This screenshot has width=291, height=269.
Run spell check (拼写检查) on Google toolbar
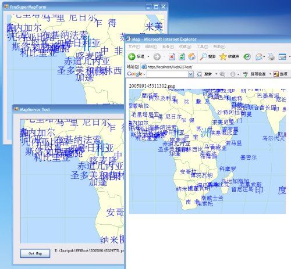[x=254, y=74]
